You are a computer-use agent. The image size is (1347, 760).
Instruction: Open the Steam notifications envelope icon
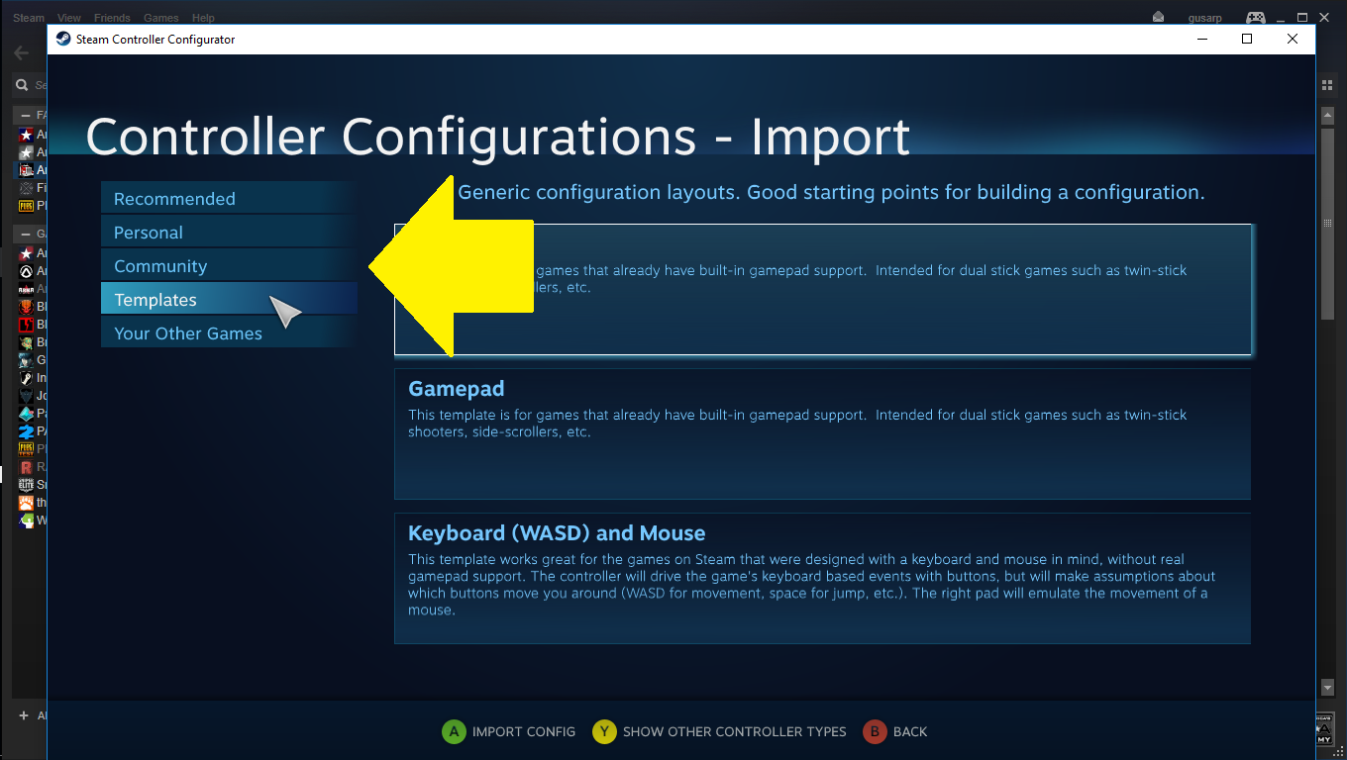click(1159, 17)
